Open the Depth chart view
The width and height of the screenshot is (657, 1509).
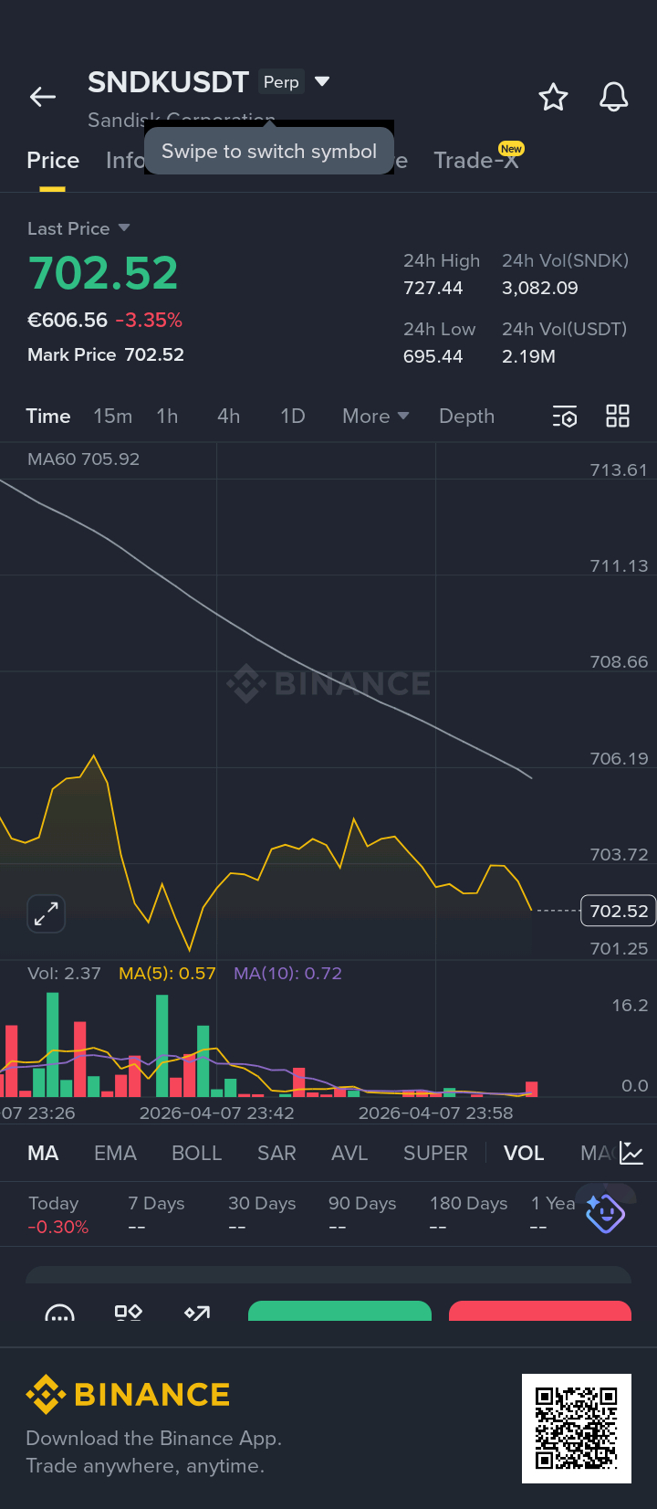tap(466, 416)
